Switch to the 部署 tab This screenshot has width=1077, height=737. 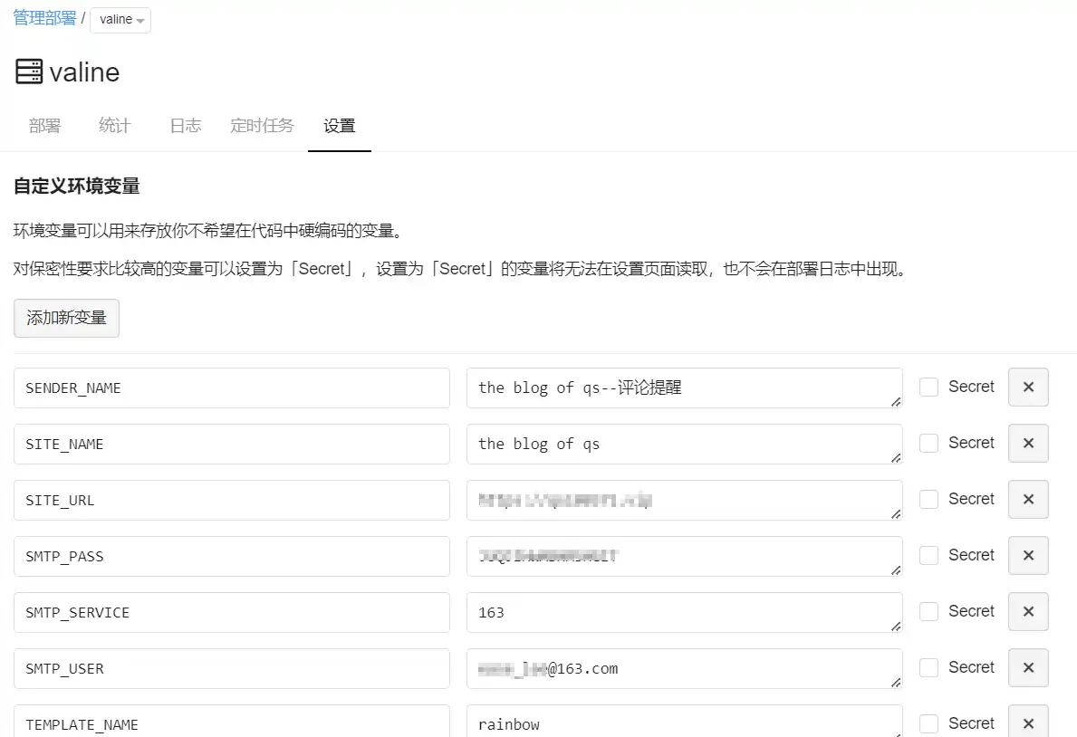click(x=44, y=126)
